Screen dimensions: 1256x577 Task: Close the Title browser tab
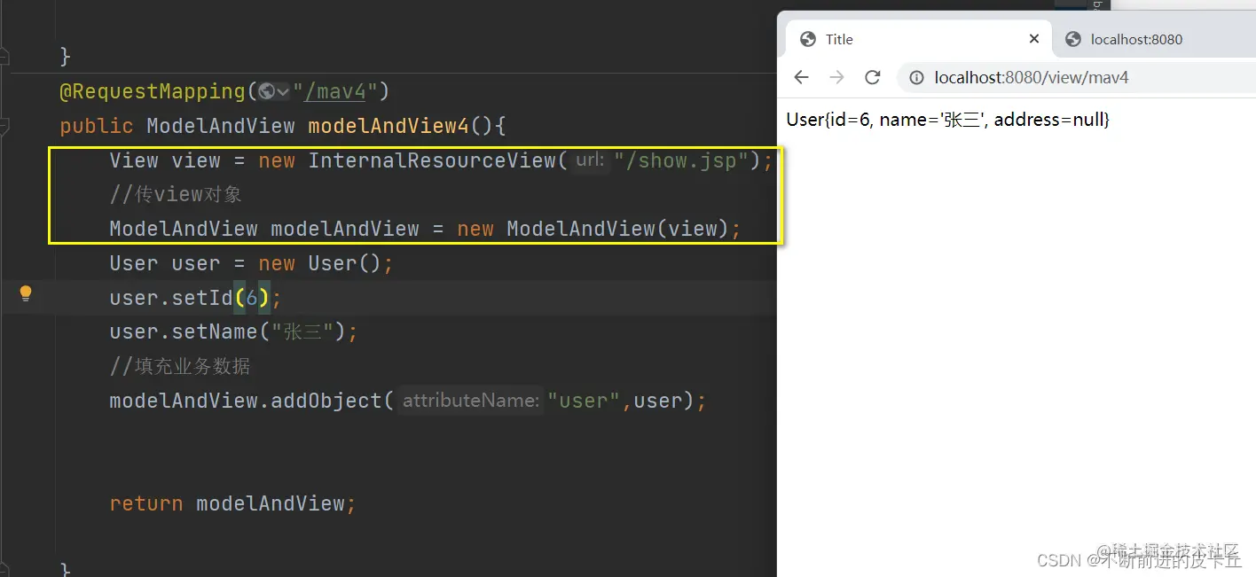point(1034,39)
